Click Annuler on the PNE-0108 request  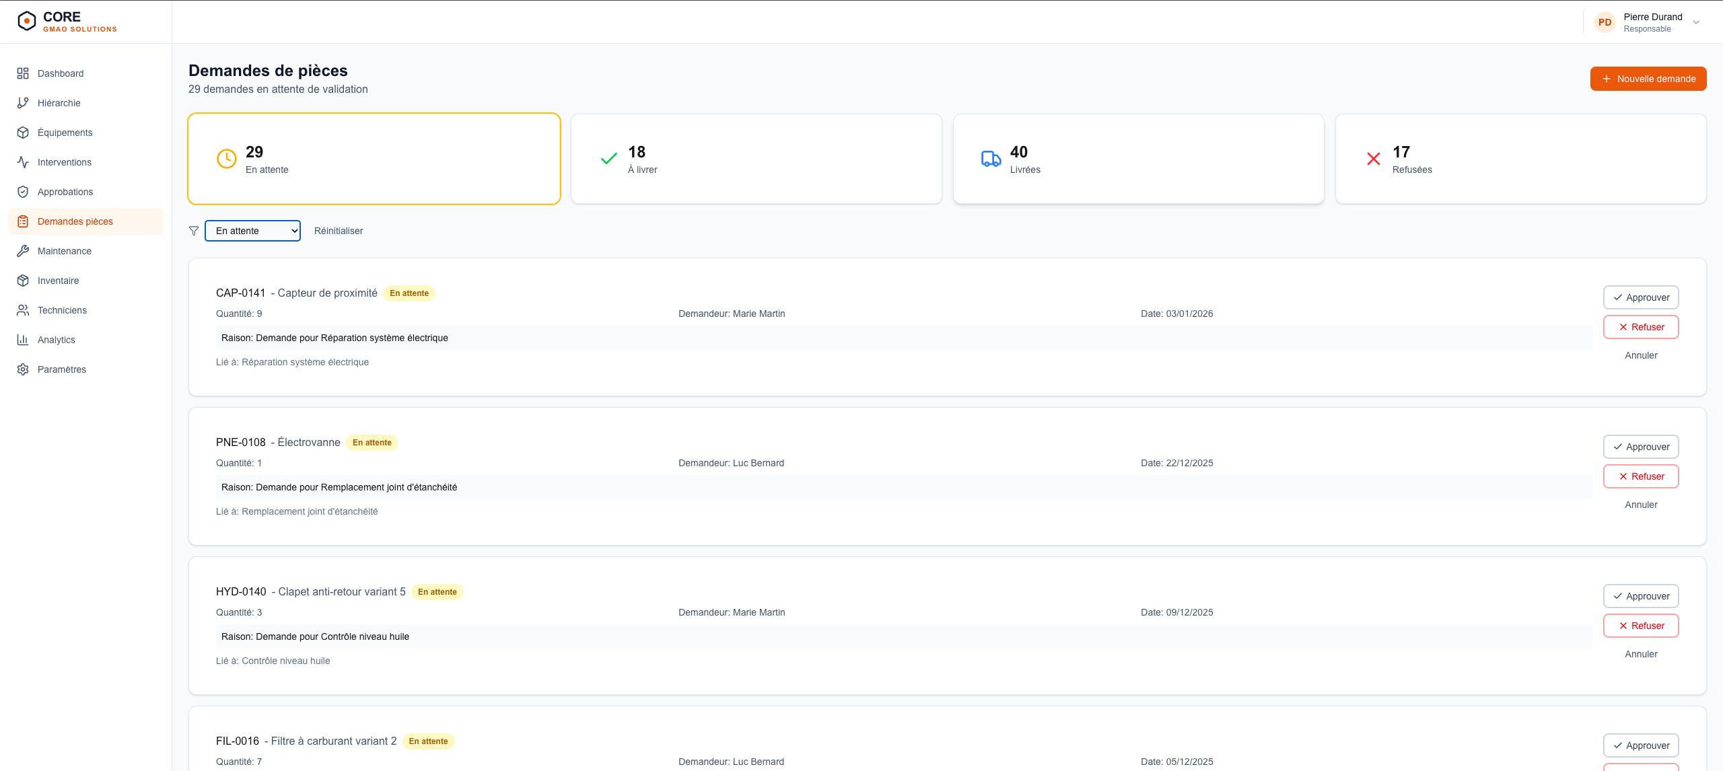click(1641, 505)
